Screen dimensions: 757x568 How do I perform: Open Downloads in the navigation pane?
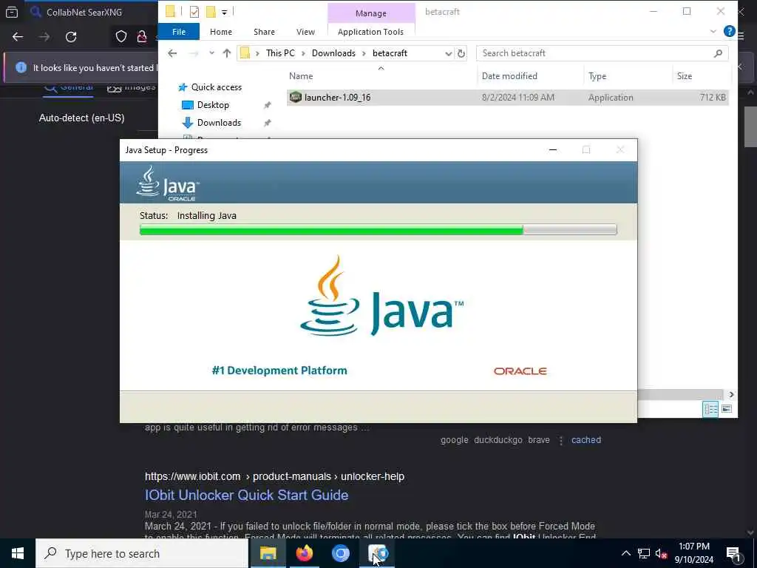[x=219, y=123]
